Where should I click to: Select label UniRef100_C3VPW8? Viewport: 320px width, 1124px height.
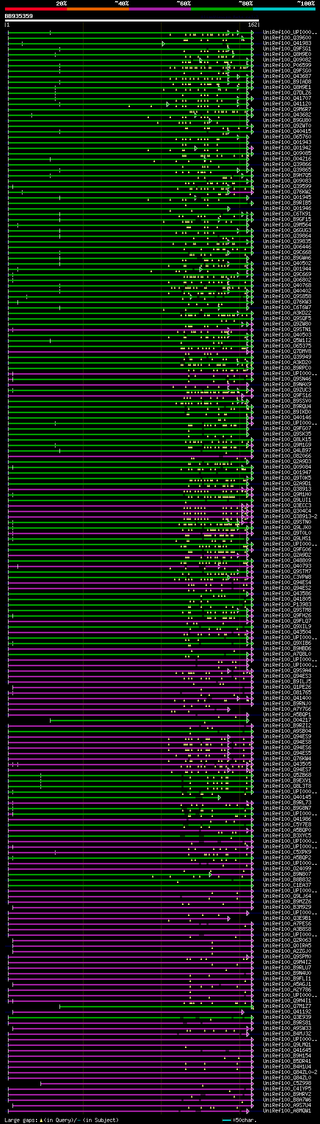287,577
